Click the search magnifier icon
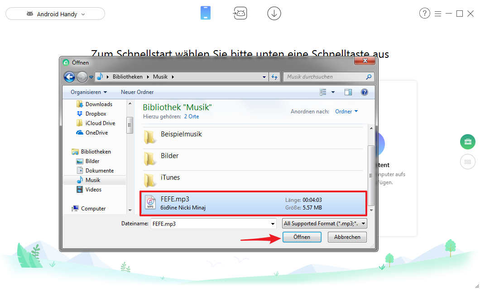The image size is (480, 289). click(369, 77)
